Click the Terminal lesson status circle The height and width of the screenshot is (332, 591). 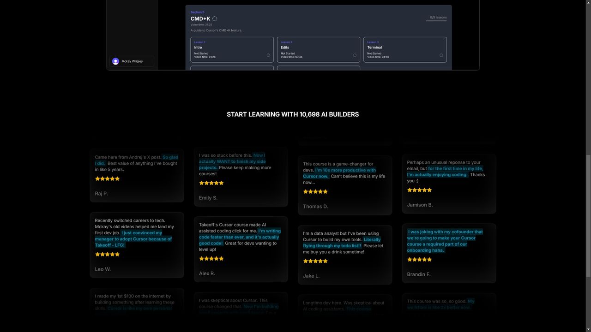441,55
